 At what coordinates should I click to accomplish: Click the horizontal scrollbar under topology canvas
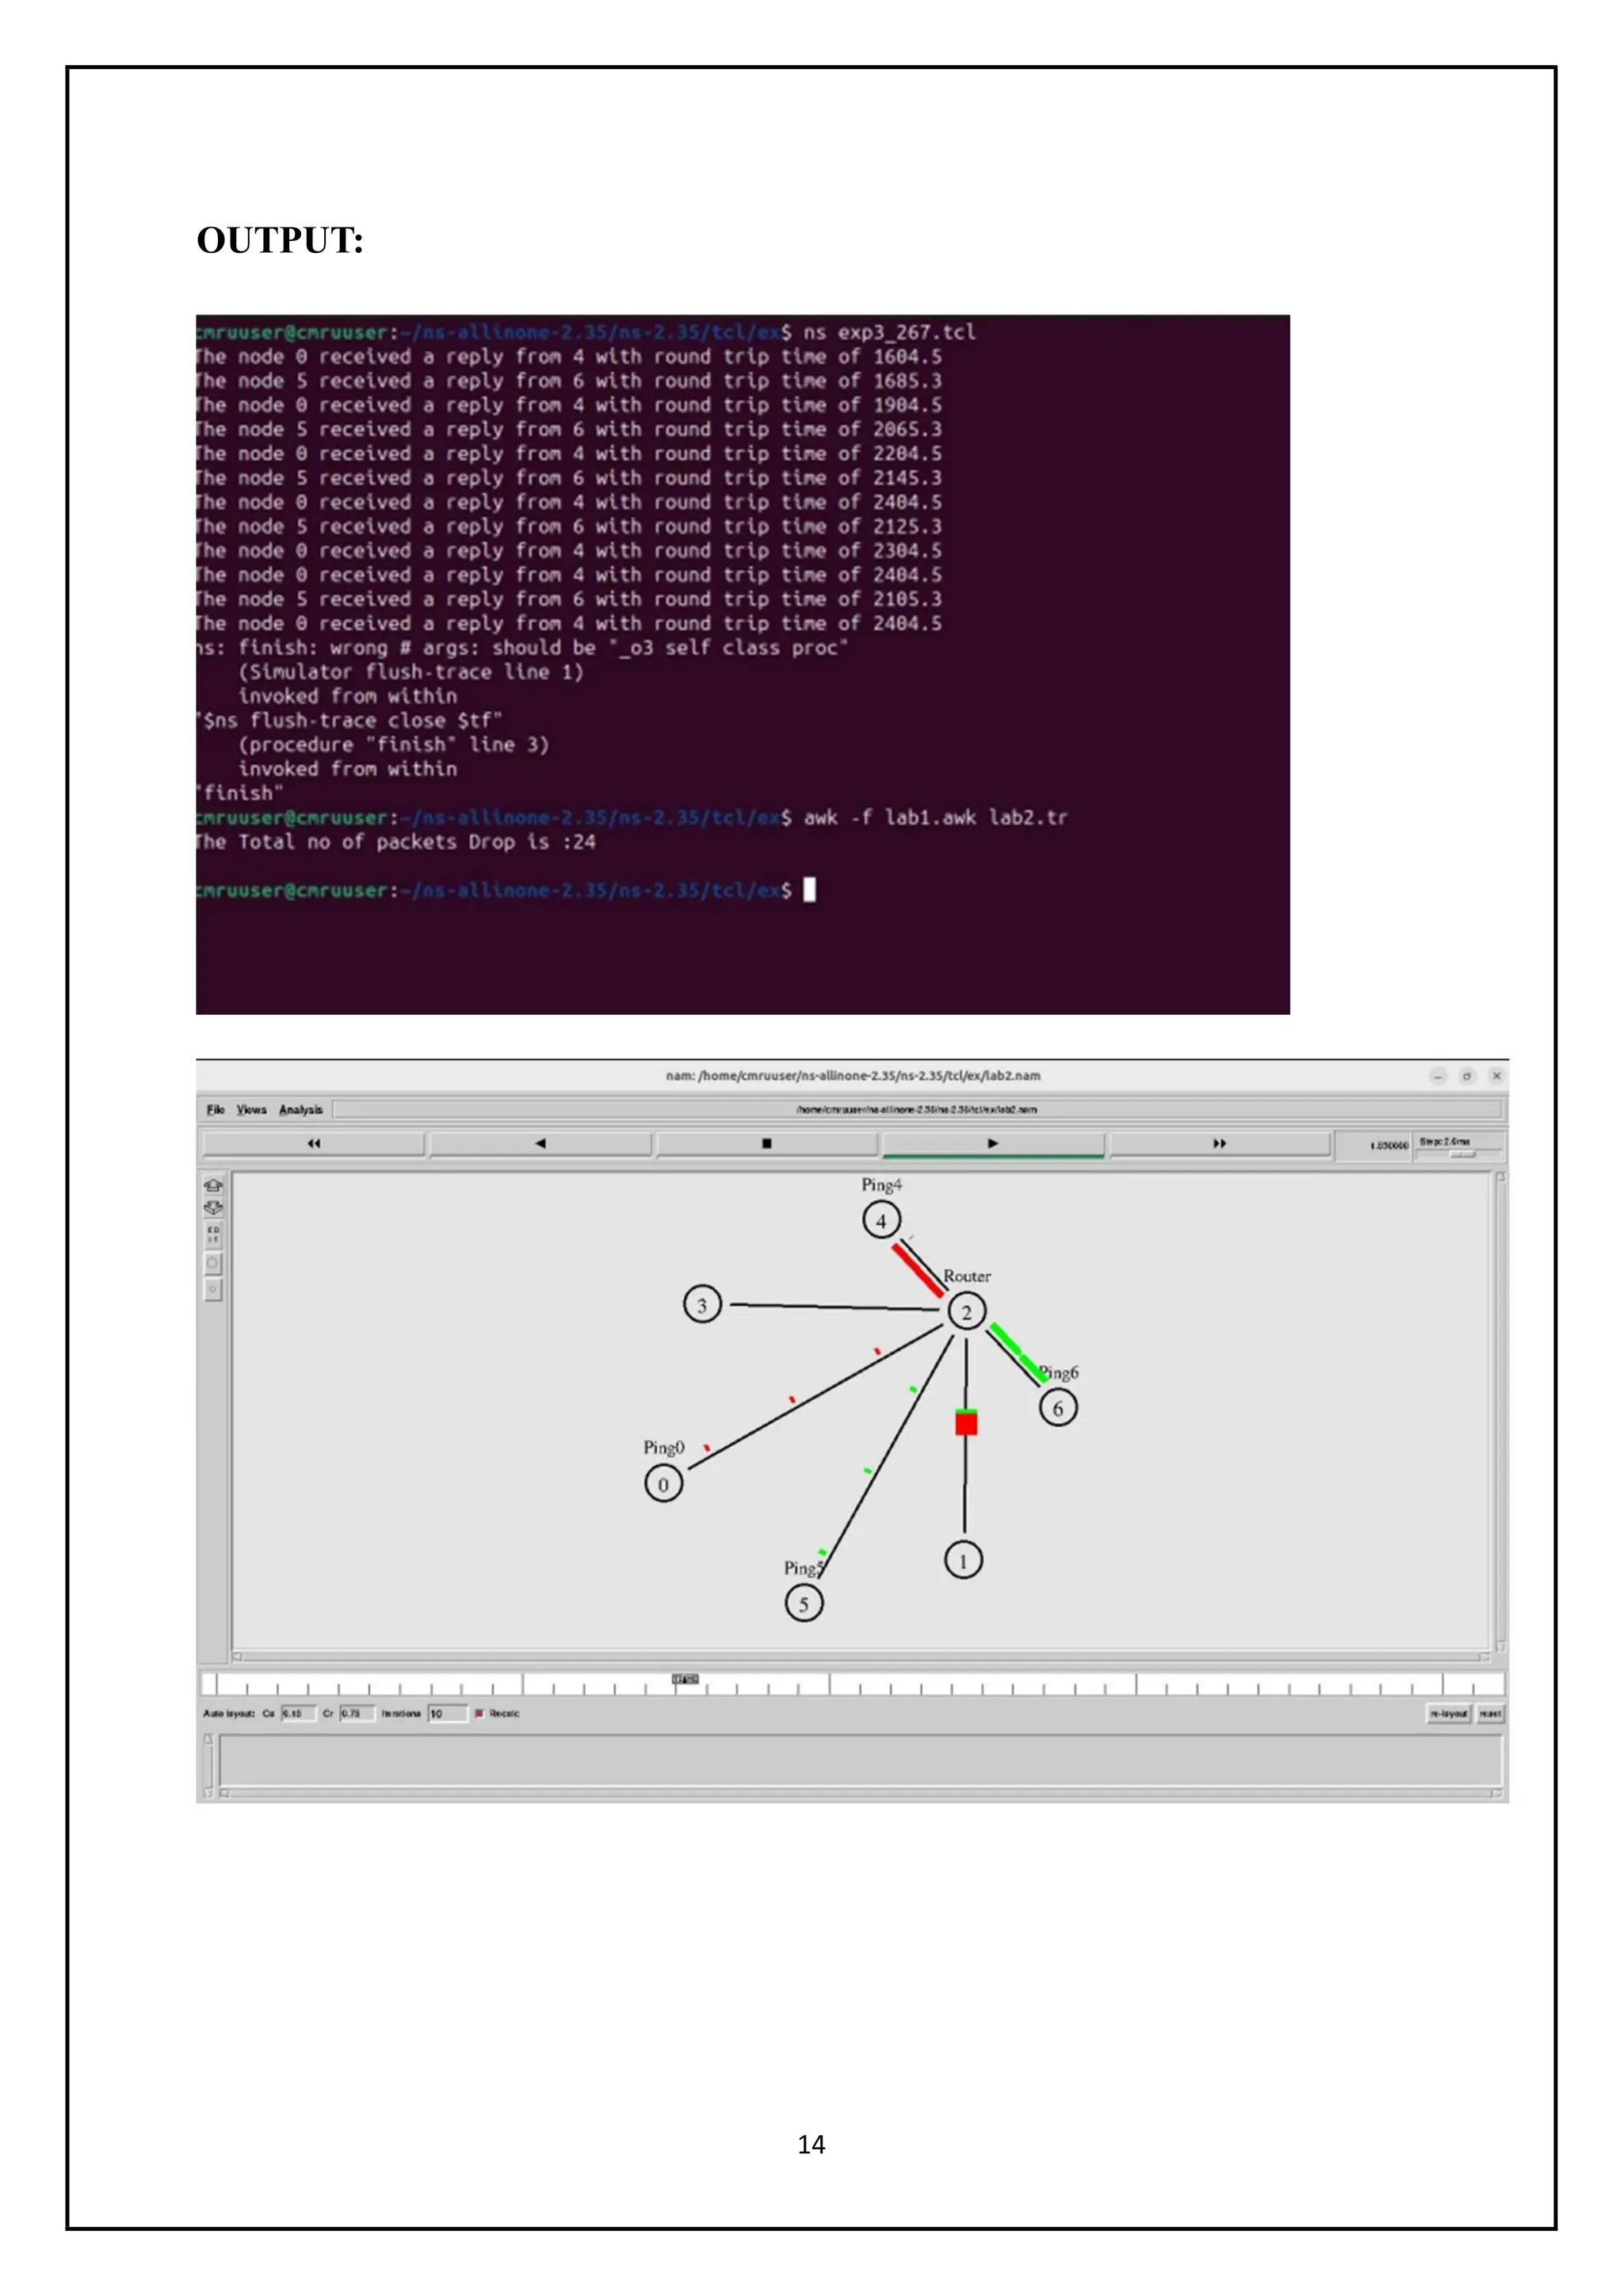click(861, 1657)
